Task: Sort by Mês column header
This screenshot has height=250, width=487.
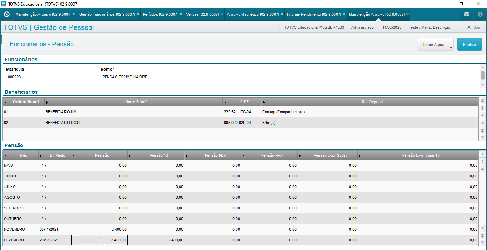Action: [x=21, y=155]
